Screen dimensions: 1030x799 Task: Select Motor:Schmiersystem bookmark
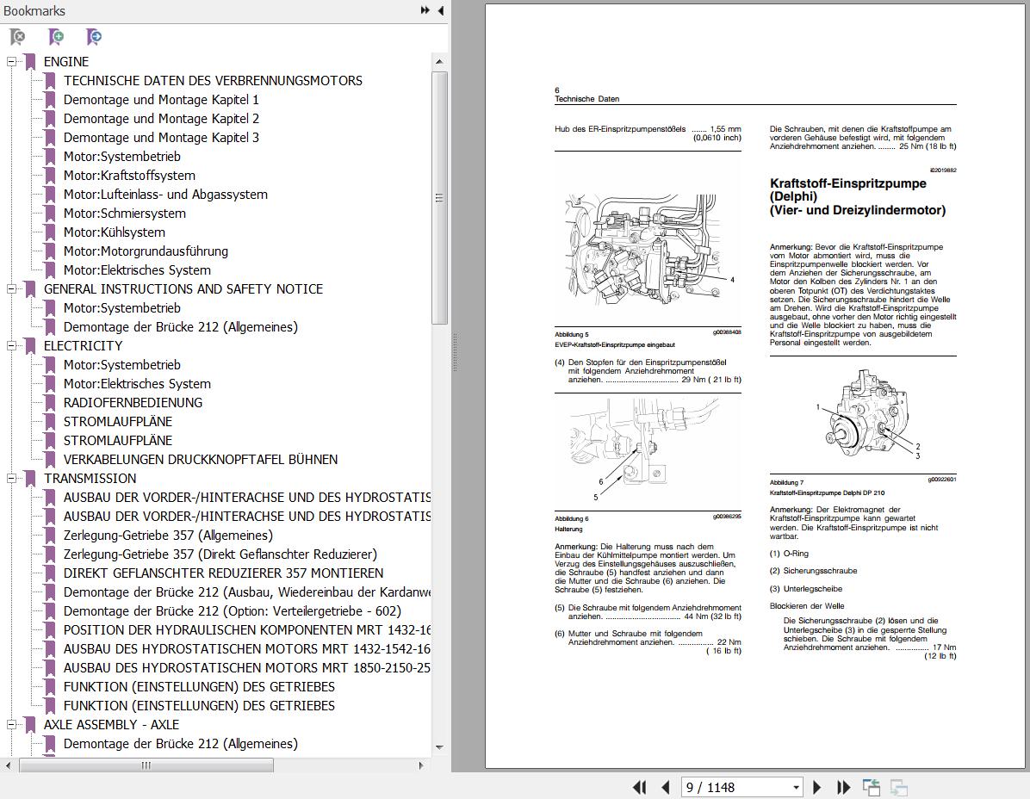[x=125, y=214]
